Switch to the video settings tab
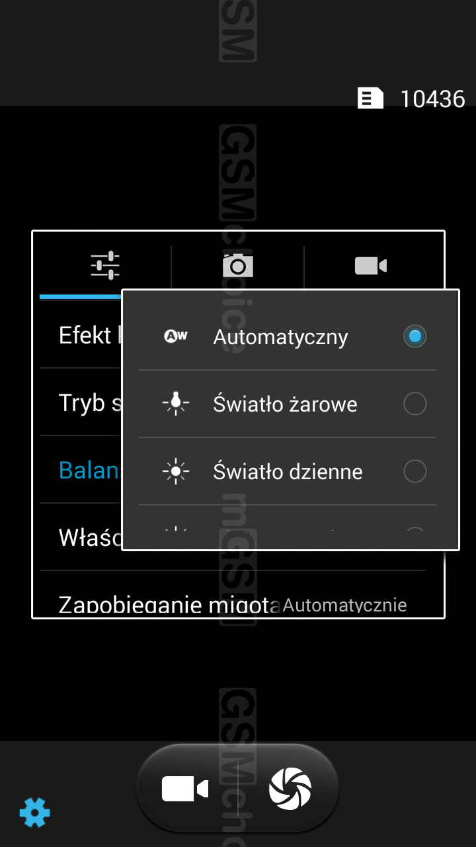 coord(371,265)
